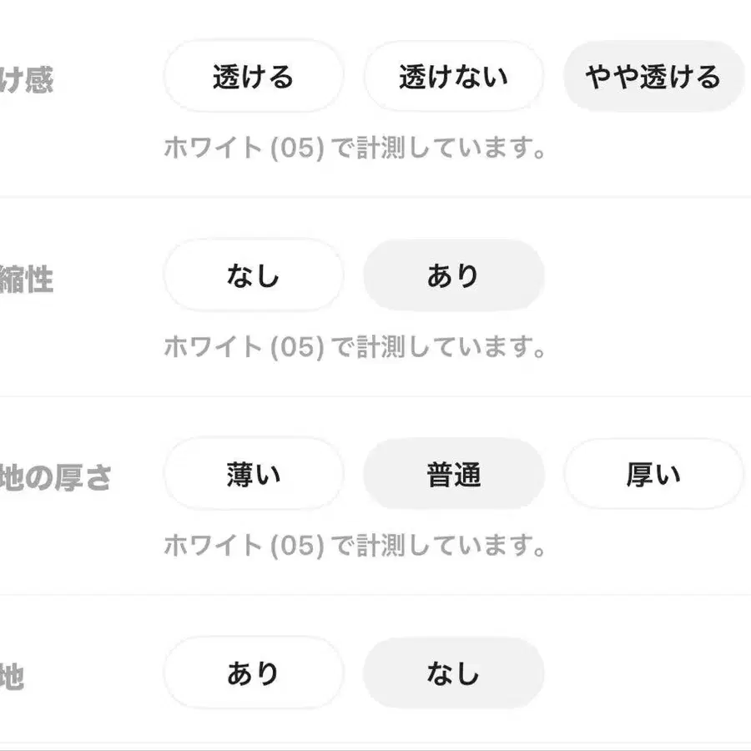Choose 普通 fabric thickness
The image size is (751, 751).
pyautogui.click(x=454, y=474)
